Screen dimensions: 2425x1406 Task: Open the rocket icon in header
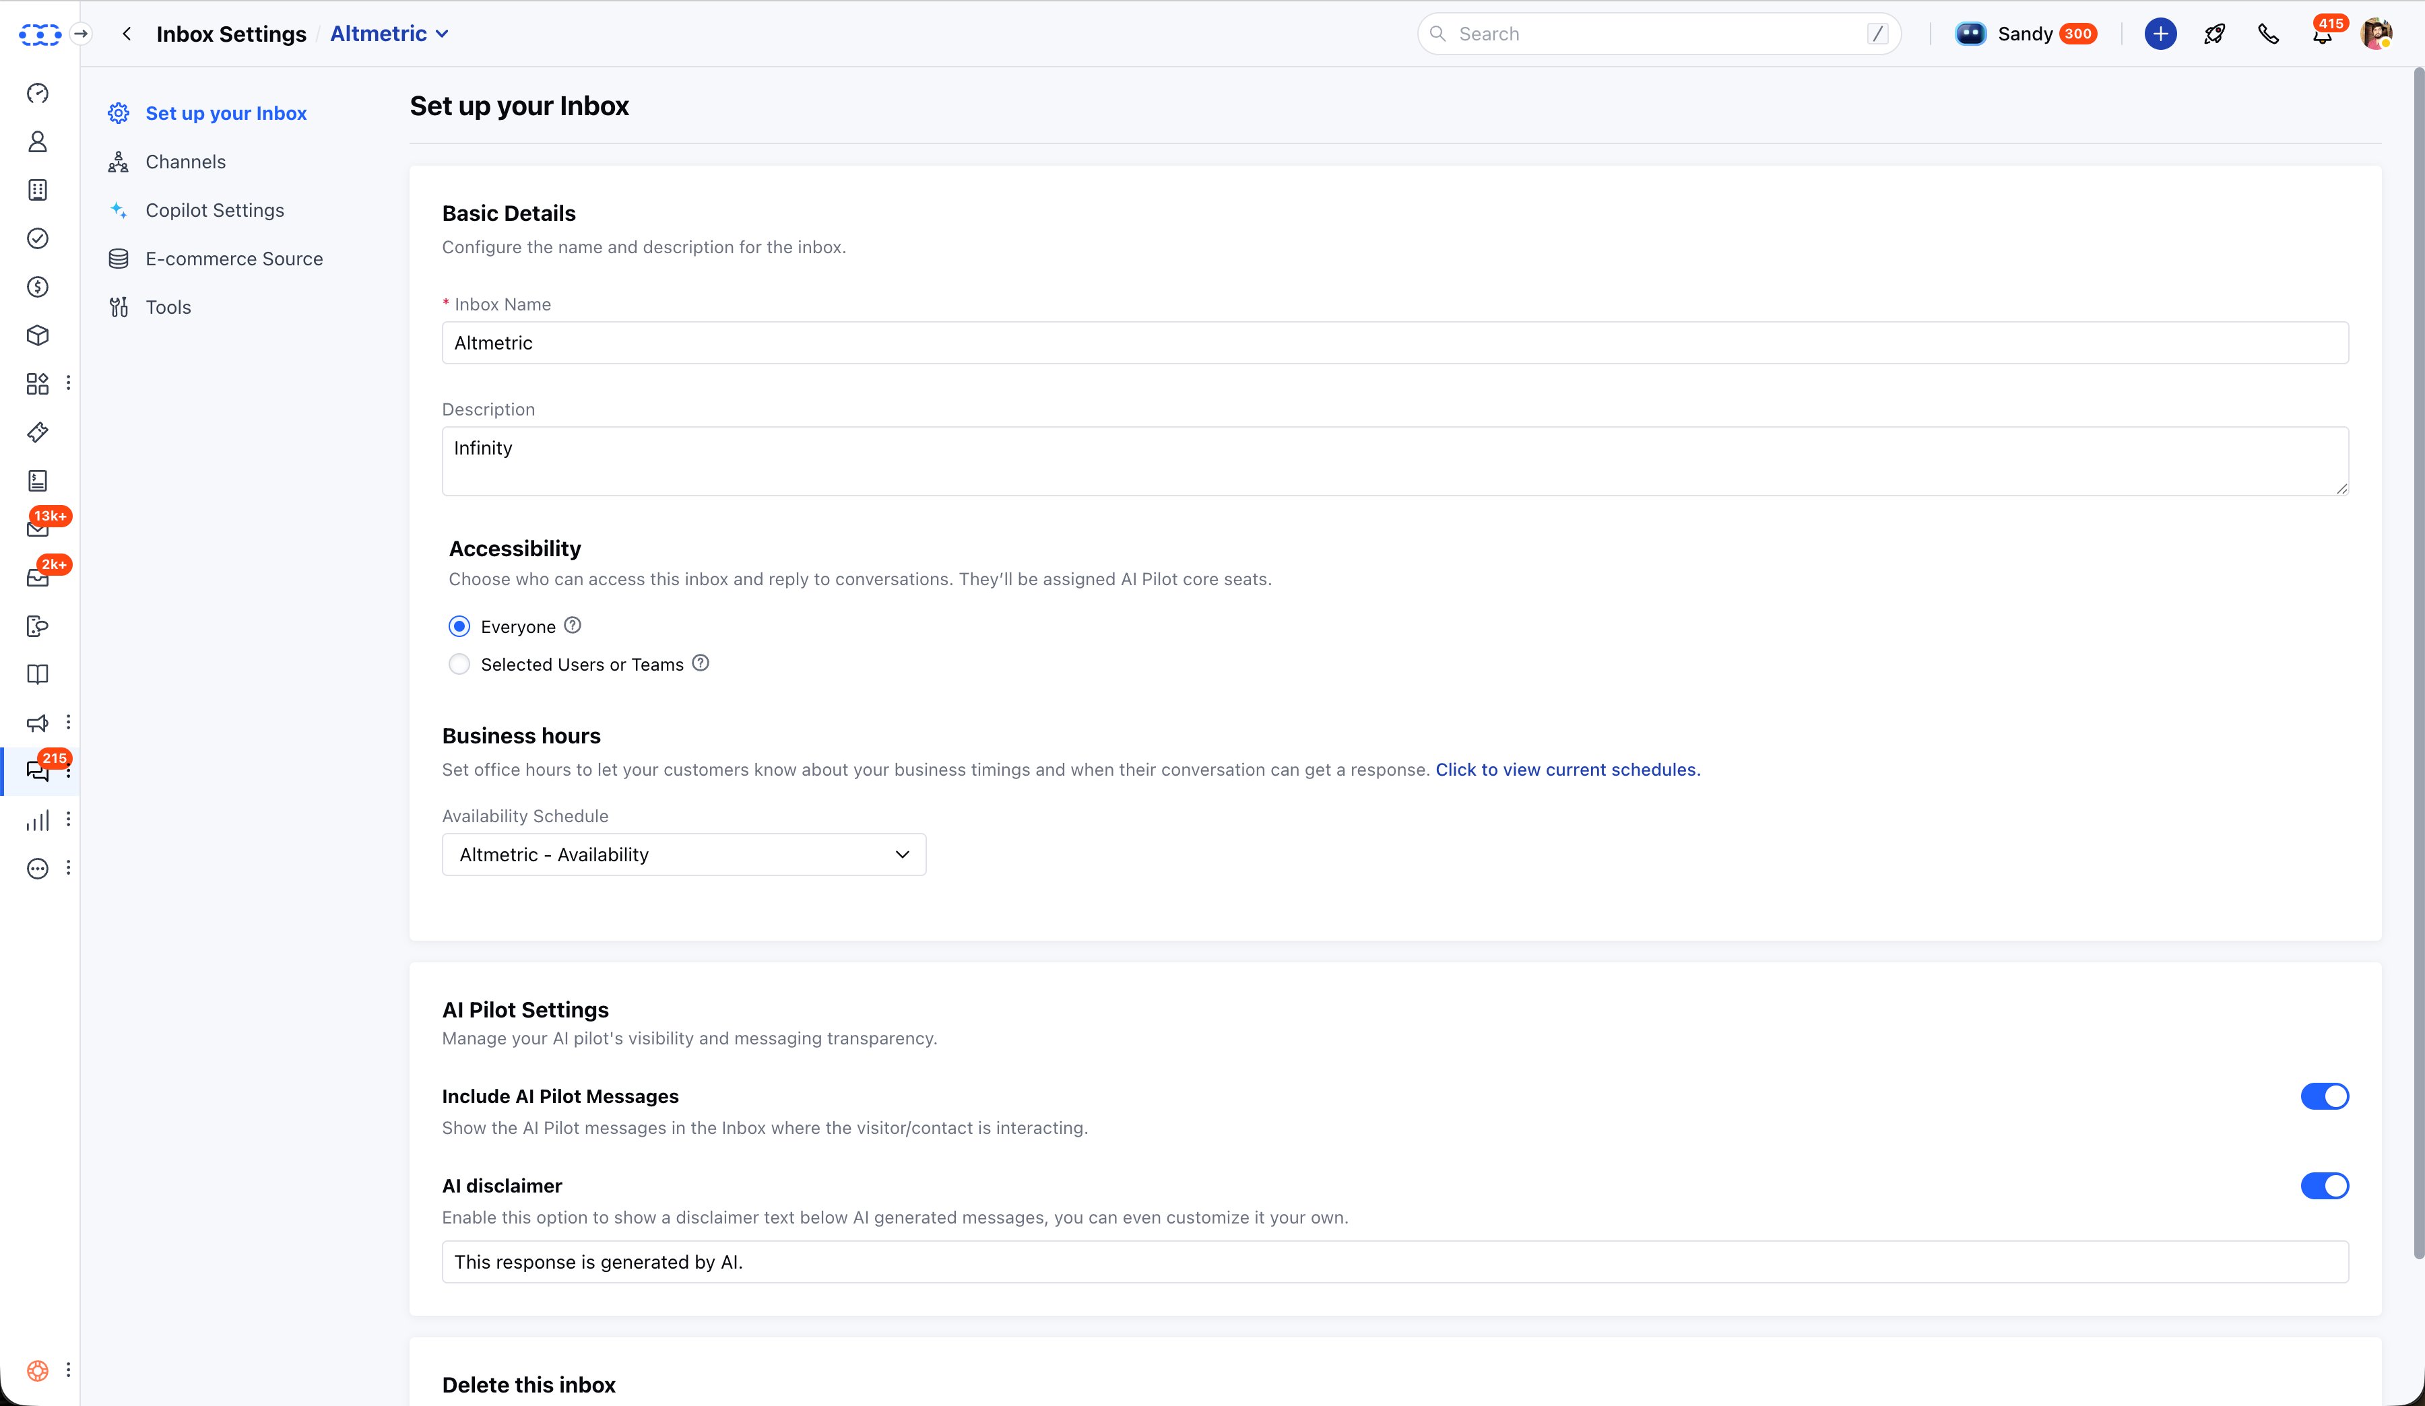point(2214,34)
